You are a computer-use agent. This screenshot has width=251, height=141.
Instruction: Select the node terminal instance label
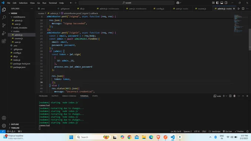tap(217, 96)
